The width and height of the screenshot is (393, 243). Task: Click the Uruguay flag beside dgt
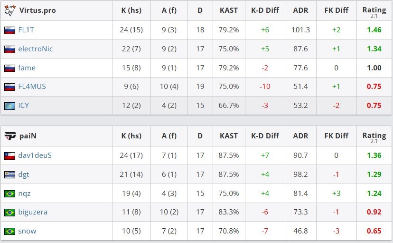pos(9,175)
